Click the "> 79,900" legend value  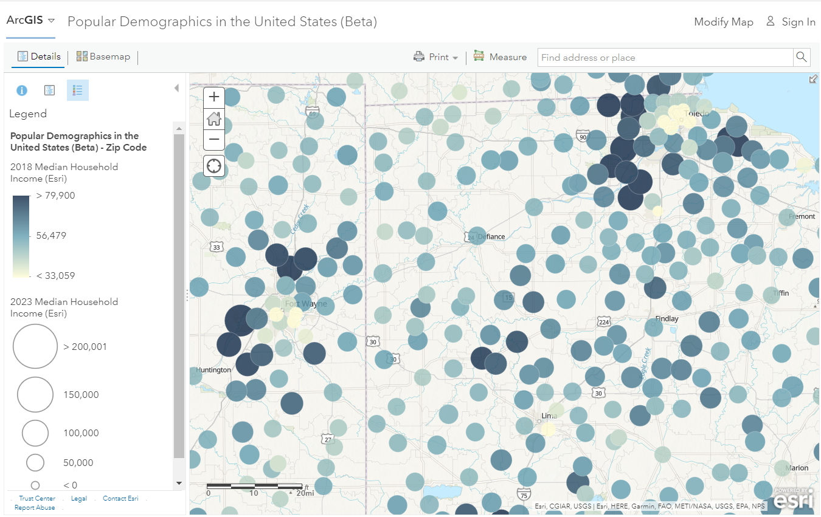(x=56, y=196)
